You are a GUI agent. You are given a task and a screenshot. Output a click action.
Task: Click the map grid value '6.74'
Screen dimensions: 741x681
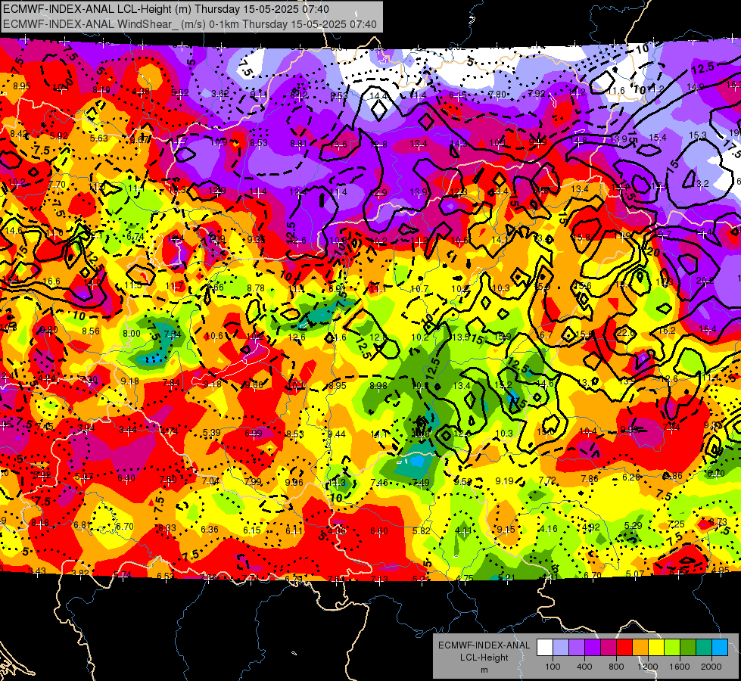click(x=135, y=236)
